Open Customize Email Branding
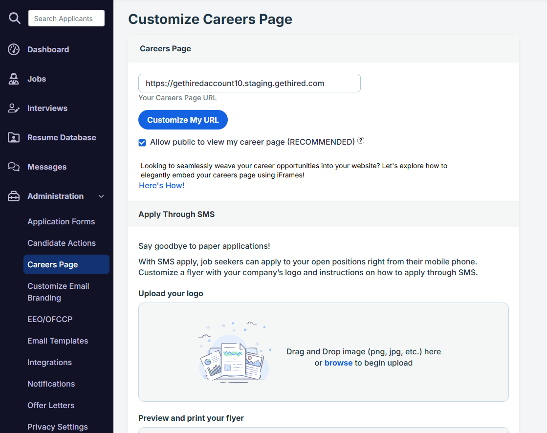The height and width of the screenshot is (433, 547). 58,292
